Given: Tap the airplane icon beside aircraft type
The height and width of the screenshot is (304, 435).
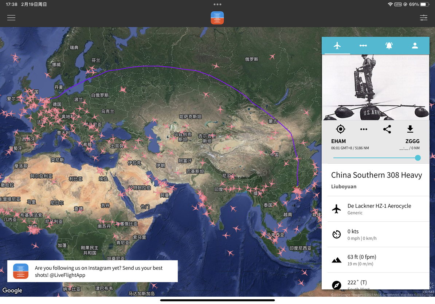Looking at the screenshot, I should [x=337, y=209].
